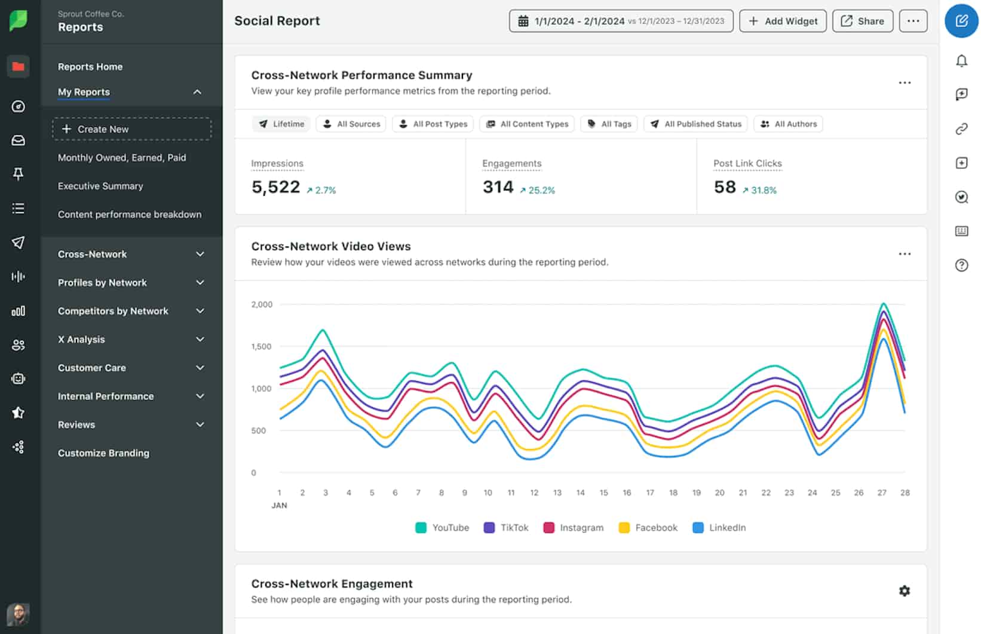This screenshot has height=634, width=981.
Task: Open the All Post Types filter
Action: click(x=433, y=124)
